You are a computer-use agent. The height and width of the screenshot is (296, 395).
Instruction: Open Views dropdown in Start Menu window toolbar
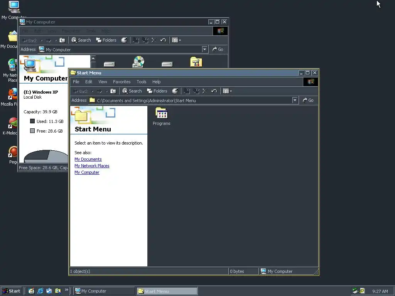pos(227,91)
